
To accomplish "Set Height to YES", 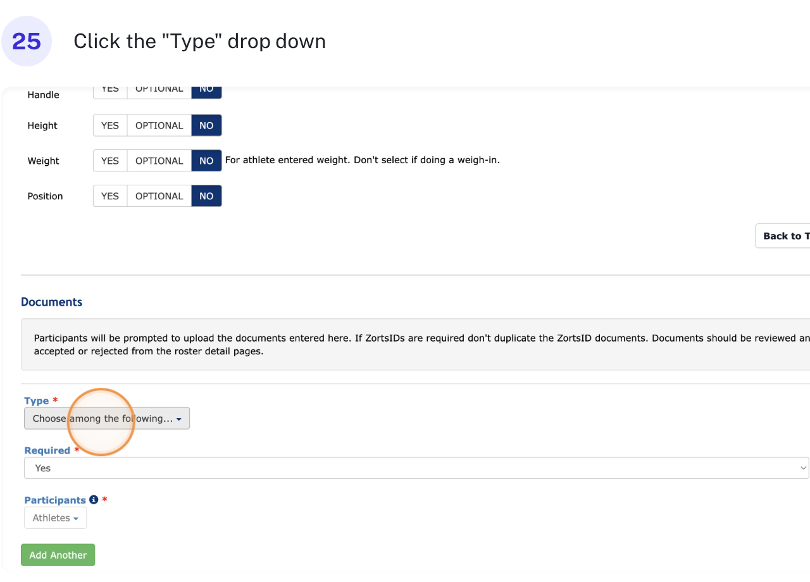I will (110, 125).
